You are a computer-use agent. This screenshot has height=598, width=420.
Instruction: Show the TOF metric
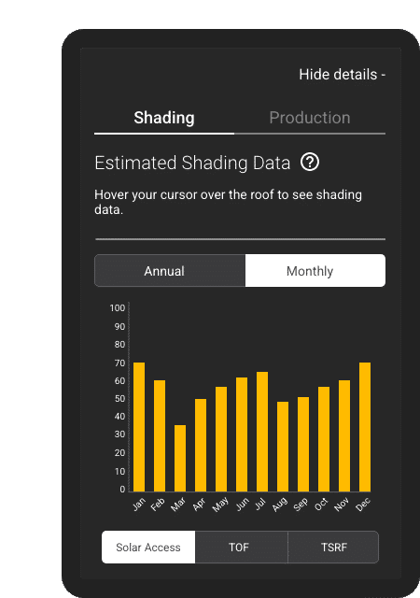point(241,548)
